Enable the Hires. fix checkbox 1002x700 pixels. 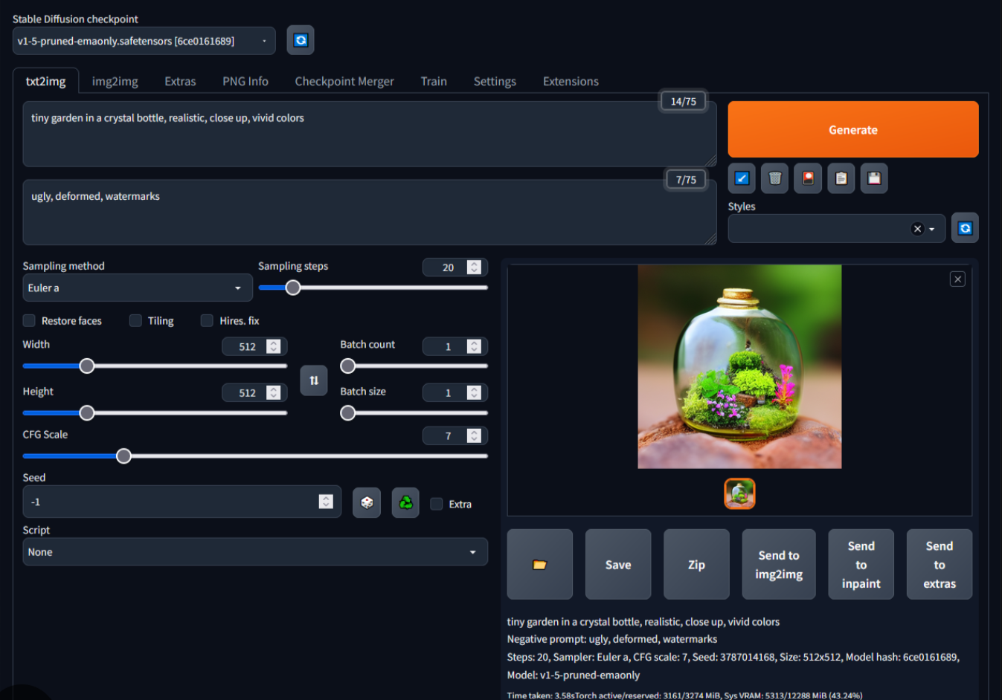click(207, 321)
